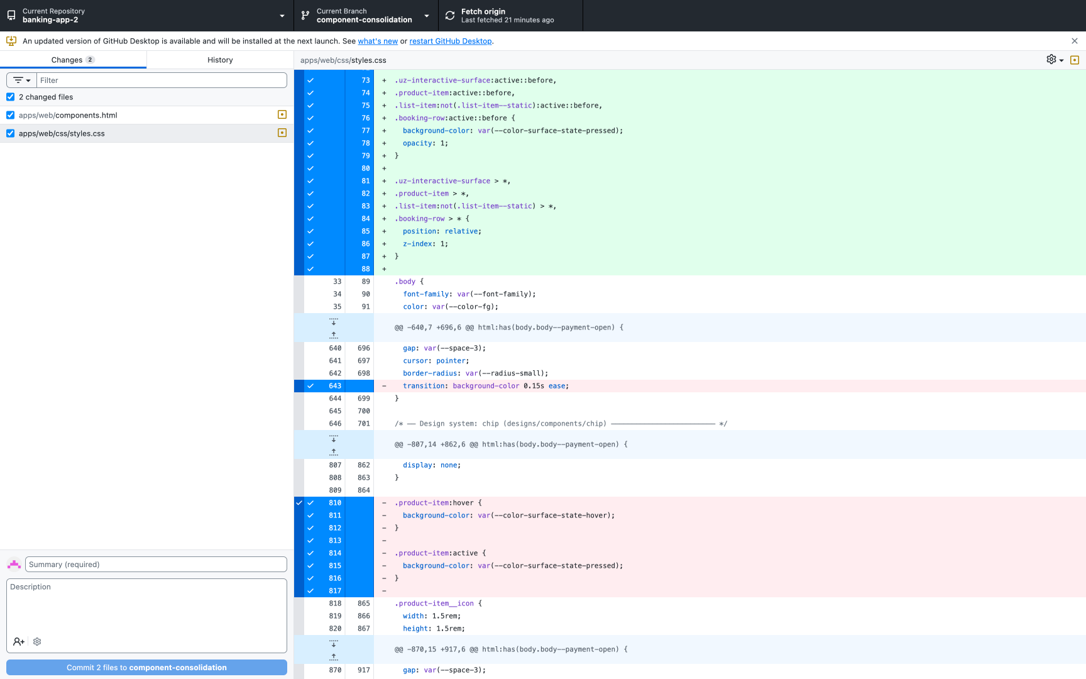
Task: Toggle the "2 changed files" checkbox
Action: [11, 97]
